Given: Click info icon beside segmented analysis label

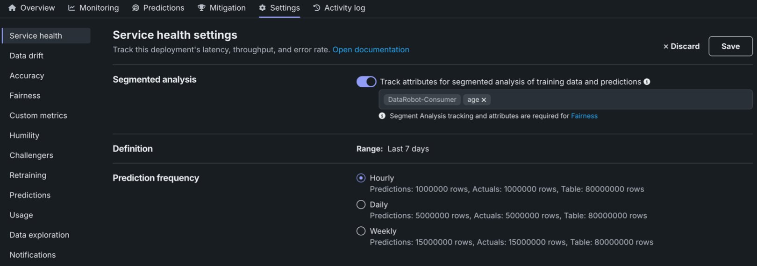Looking at the screenshot, I should coord(647,82).
